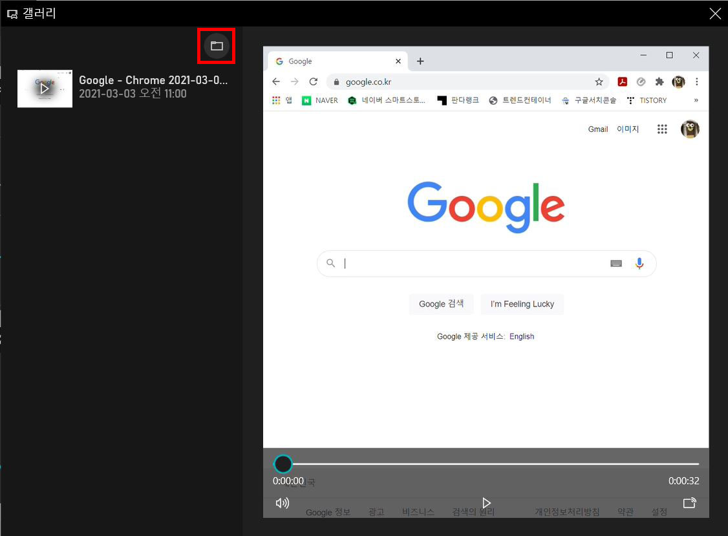Reload the Chrome page

pos(314,81)
